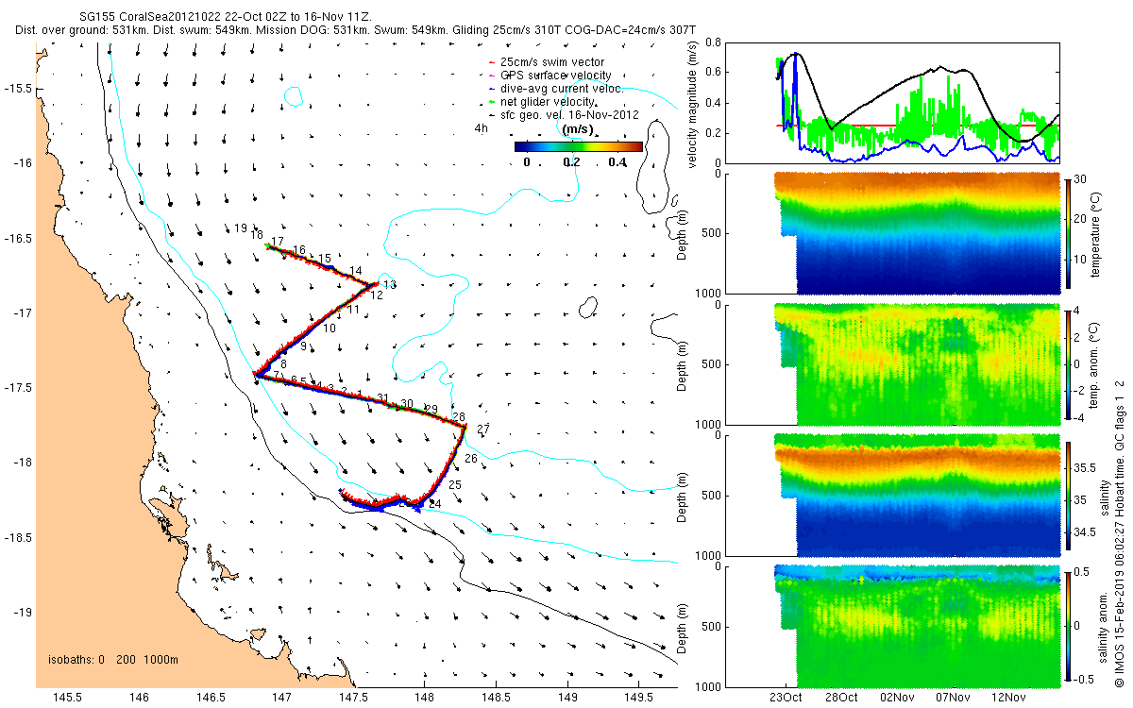Screen dimensions: 1133x708
Task: Click the temp. anom. colorbar scale
Action: (x=1068, y=362)
